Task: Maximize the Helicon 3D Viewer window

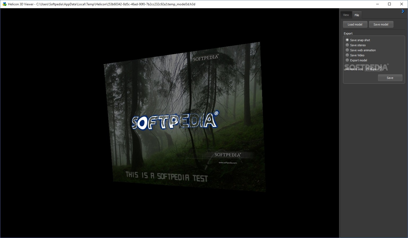Action: point(389,4)
